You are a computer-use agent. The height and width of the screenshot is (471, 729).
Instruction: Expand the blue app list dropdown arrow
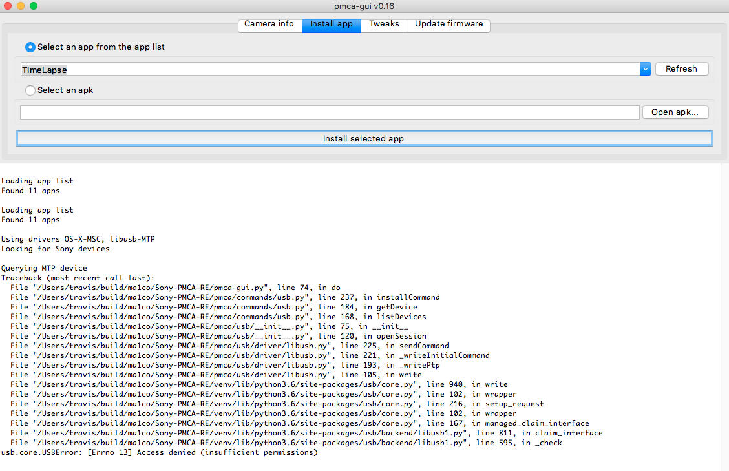(x=646, y=68)
